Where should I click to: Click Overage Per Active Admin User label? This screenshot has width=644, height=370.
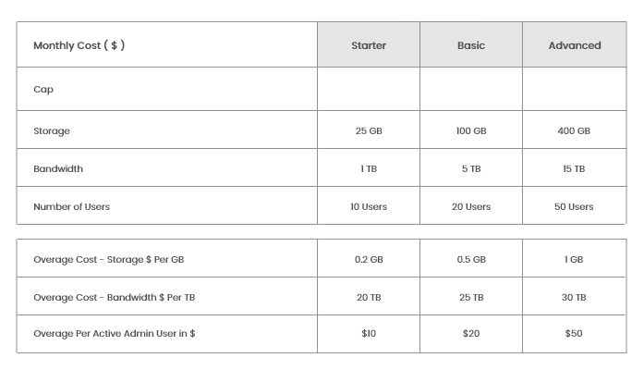(114, 334)
